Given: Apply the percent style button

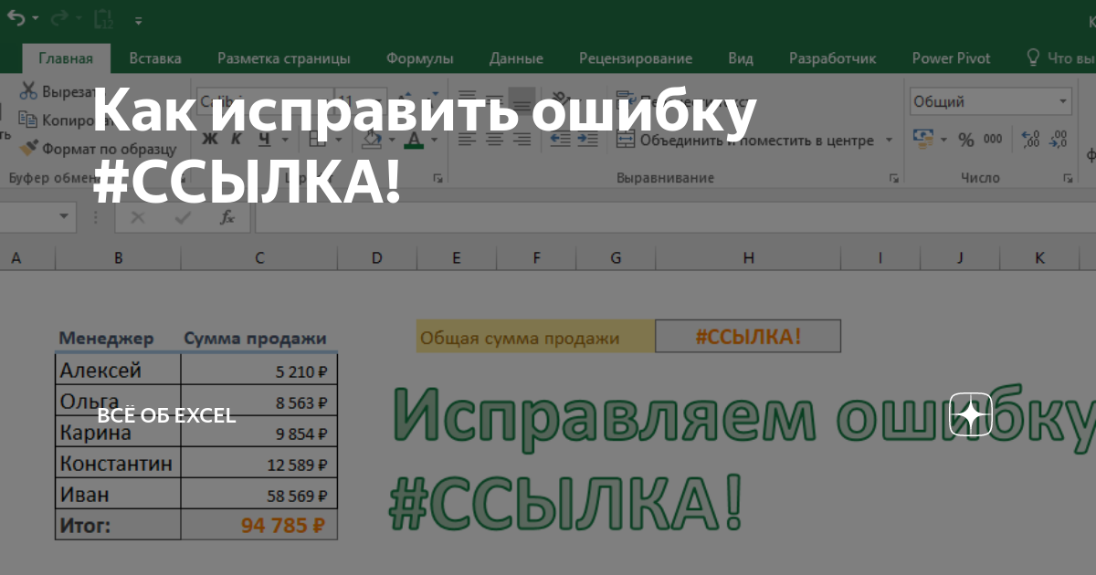Looking at the screenshot, I should 966,140.
